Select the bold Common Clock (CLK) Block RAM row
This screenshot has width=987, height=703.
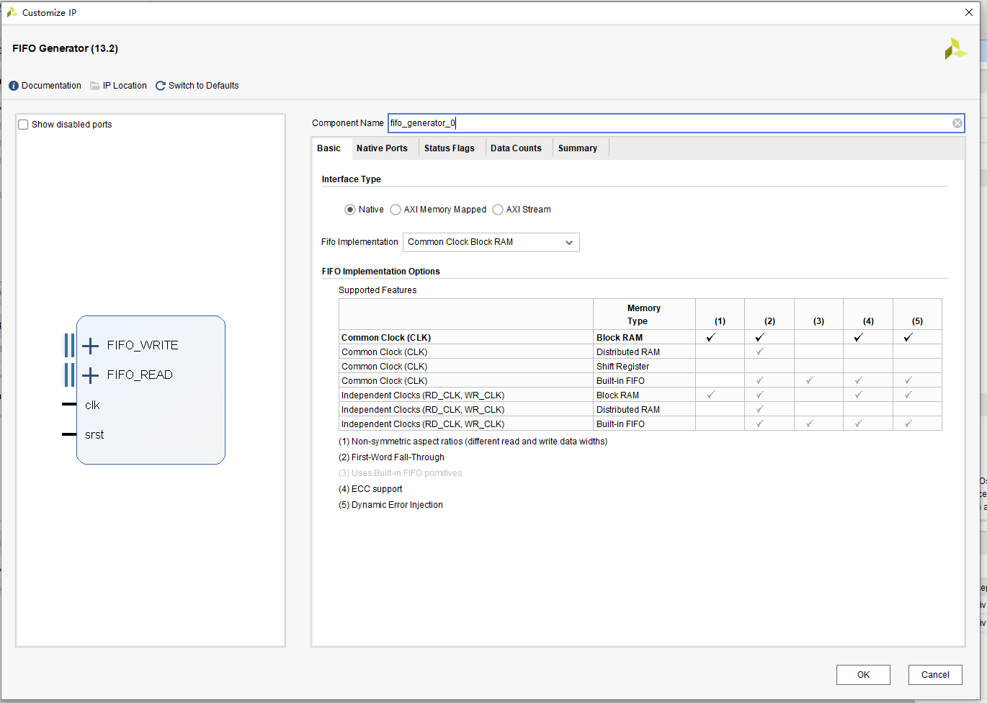[640, 337]
